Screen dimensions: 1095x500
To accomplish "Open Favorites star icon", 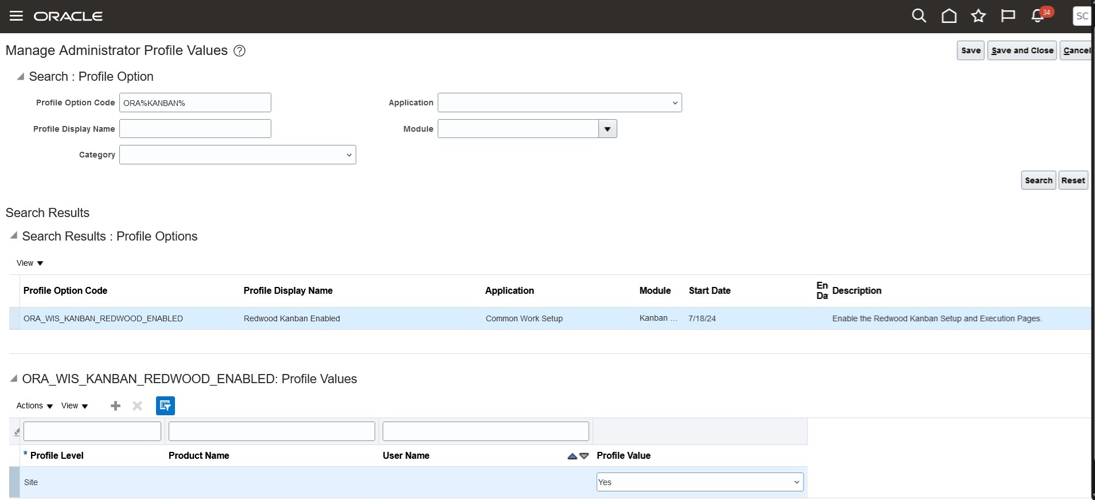I will (x=978, y=16).
